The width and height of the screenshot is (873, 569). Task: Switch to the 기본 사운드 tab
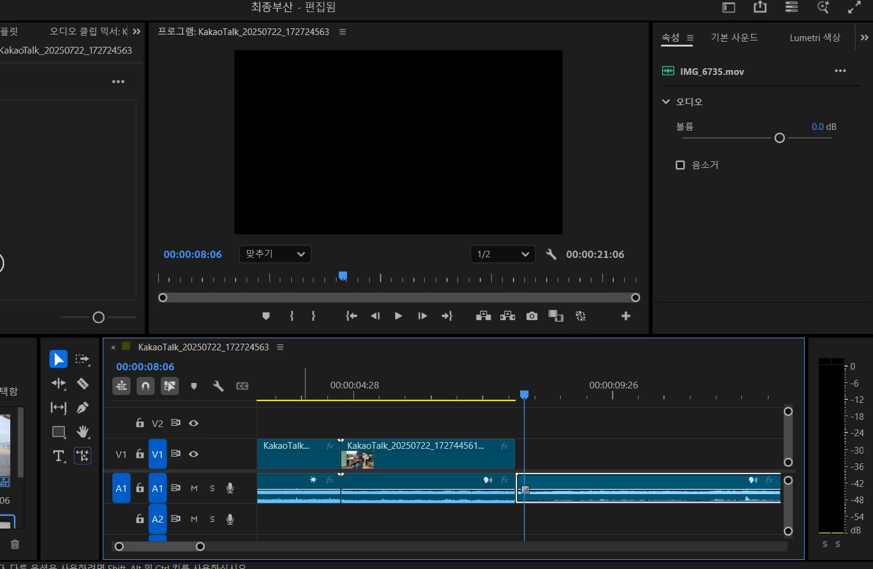click(x=734, y=37)
